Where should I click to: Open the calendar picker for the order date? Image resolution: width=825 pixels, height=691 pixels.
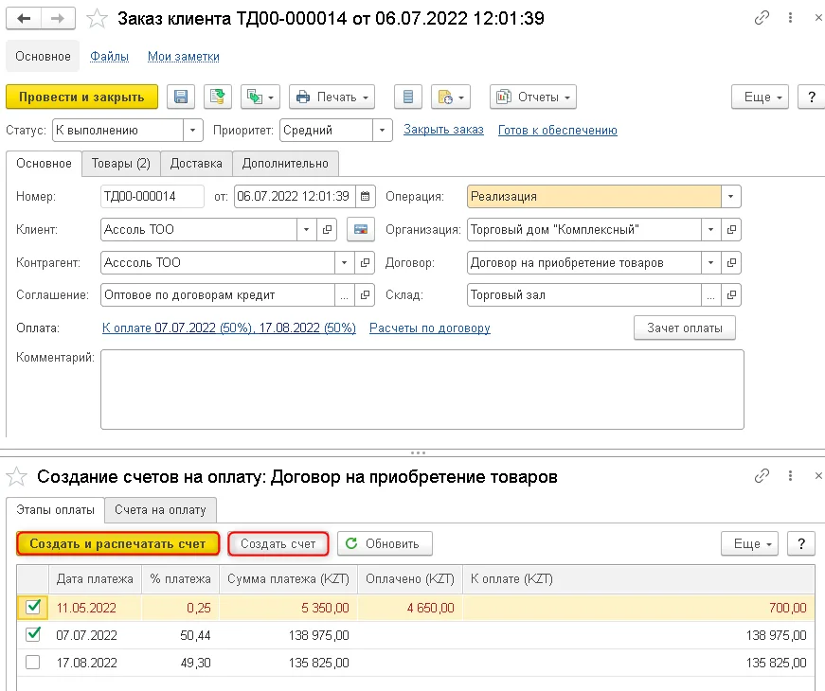365,197
